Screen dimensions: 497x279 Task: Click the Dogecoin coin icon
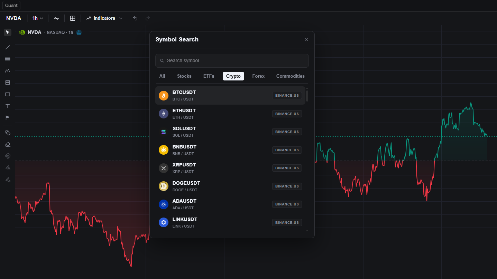click(x=164, y=186)
